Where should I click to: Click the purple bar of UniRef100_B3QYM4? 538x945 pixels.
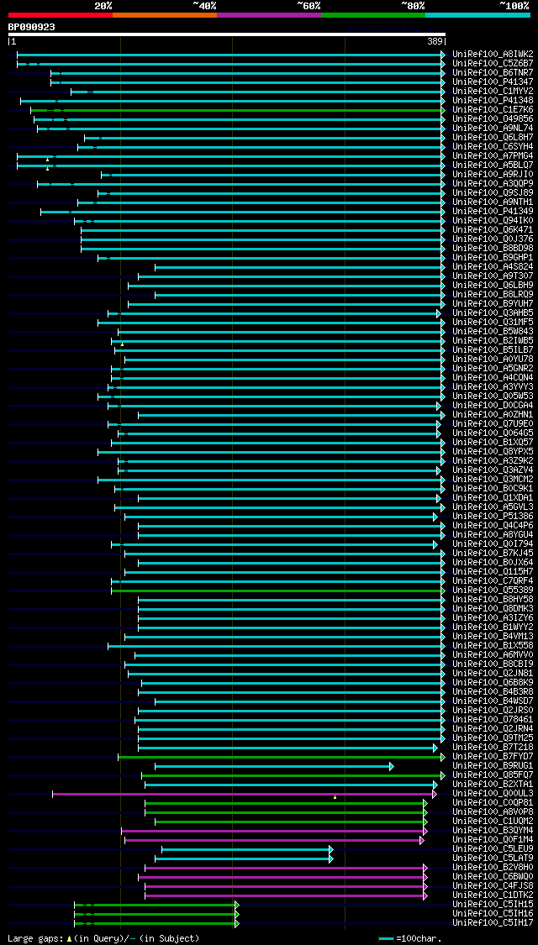click(274, 832)
